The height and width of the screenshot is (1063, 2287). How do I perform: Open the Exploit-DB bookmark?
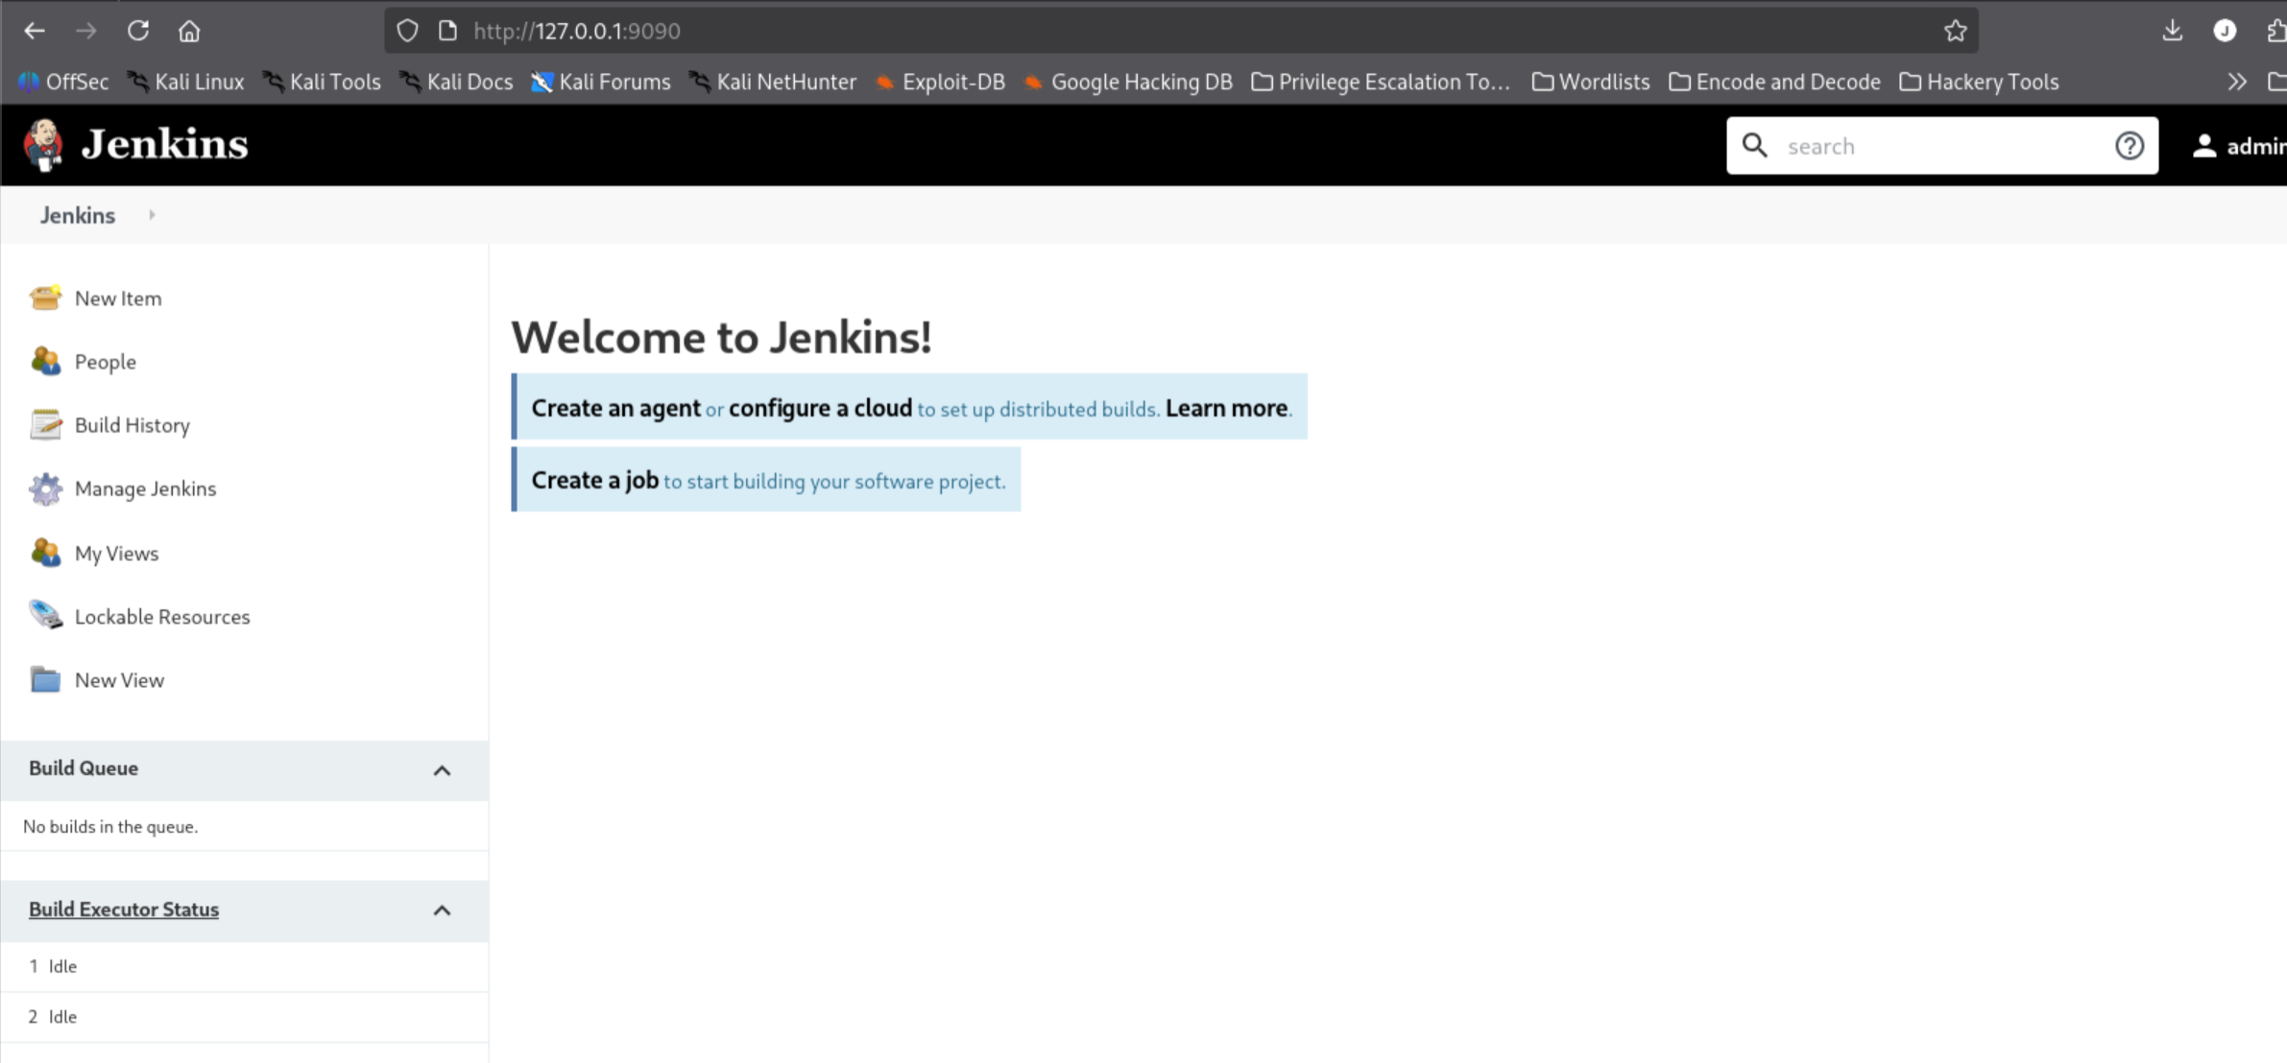coord(940,82)
